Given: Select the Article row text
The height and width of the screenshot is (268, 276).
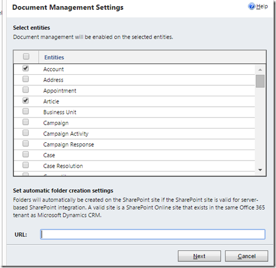Looking at the screenshot, I should tap(51, 101).
